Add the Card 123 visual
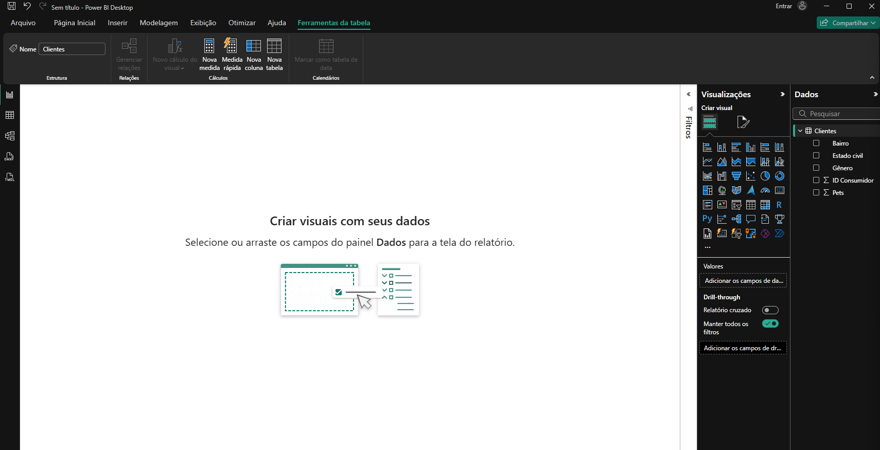 tap(780, 190)
